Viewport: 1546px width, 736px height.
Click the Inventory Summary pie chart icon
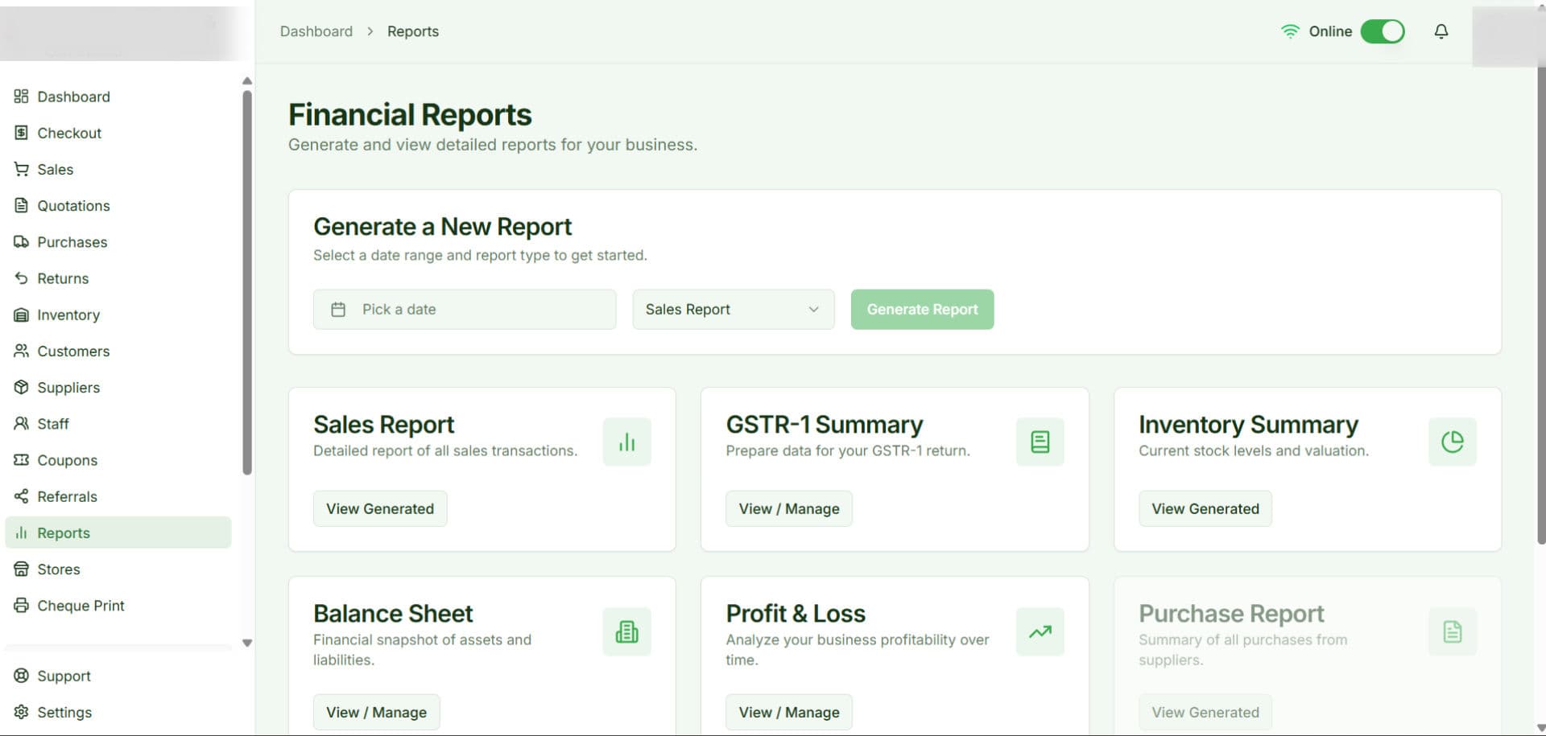click(1452, 442)
